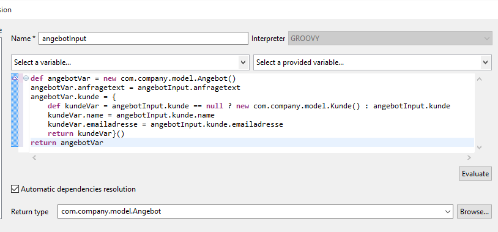Click the Evaluate button
This screenshot has width=498, height=232.
(475, 173)
